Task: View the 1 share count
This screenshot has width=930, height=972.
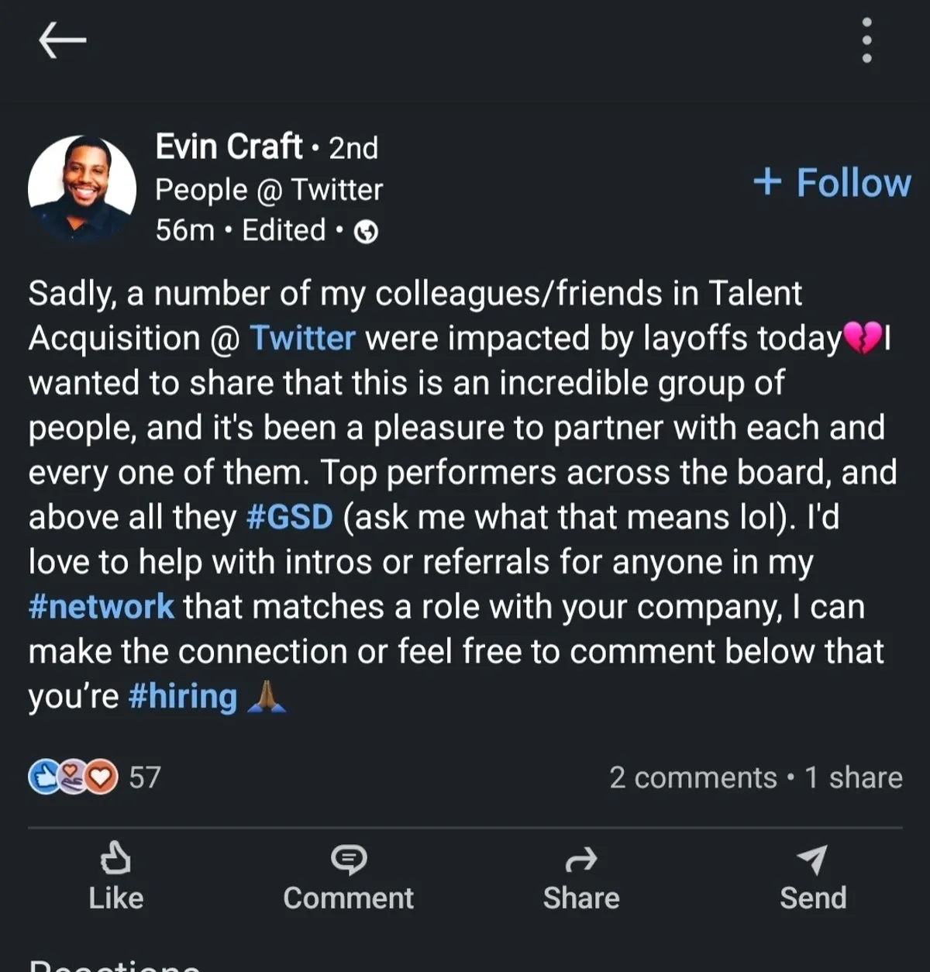Action: (853, 777)
